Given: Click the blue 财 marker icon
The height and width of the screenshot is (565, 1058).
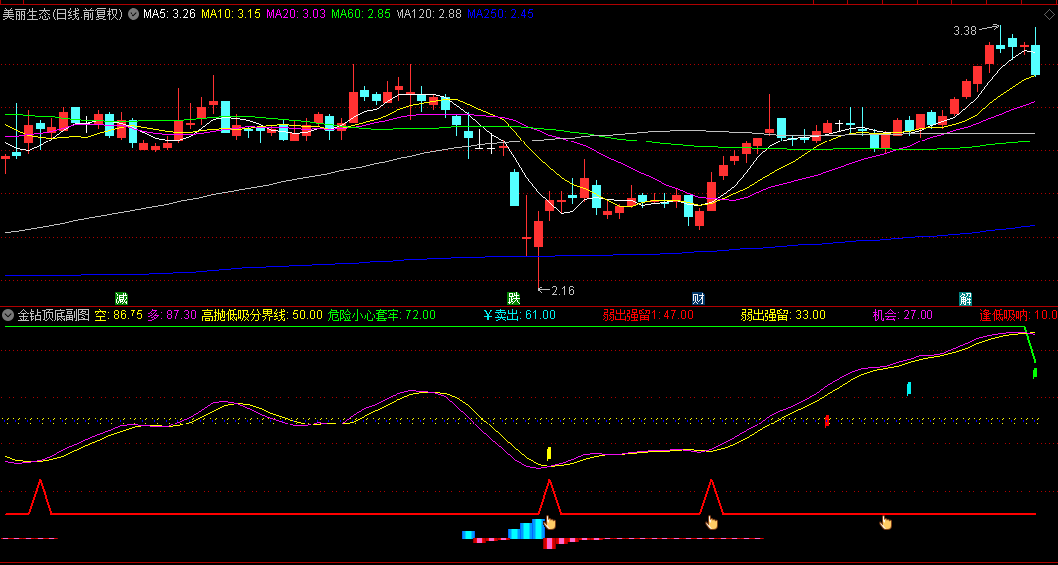Looking at the screenshot, I should (698, 298).
